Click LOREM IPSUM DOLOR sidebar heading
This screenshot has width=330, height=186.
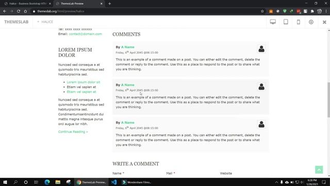coord(75,53)
